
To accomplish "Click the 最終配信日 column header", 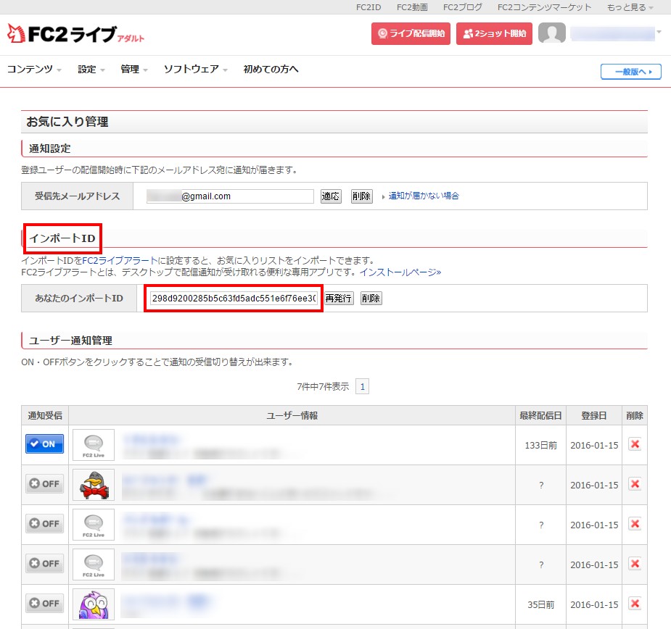I will tap(541, 416).
